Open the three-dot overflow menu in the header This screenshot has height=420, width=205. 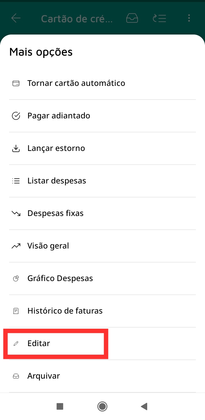tap(189, 19)
